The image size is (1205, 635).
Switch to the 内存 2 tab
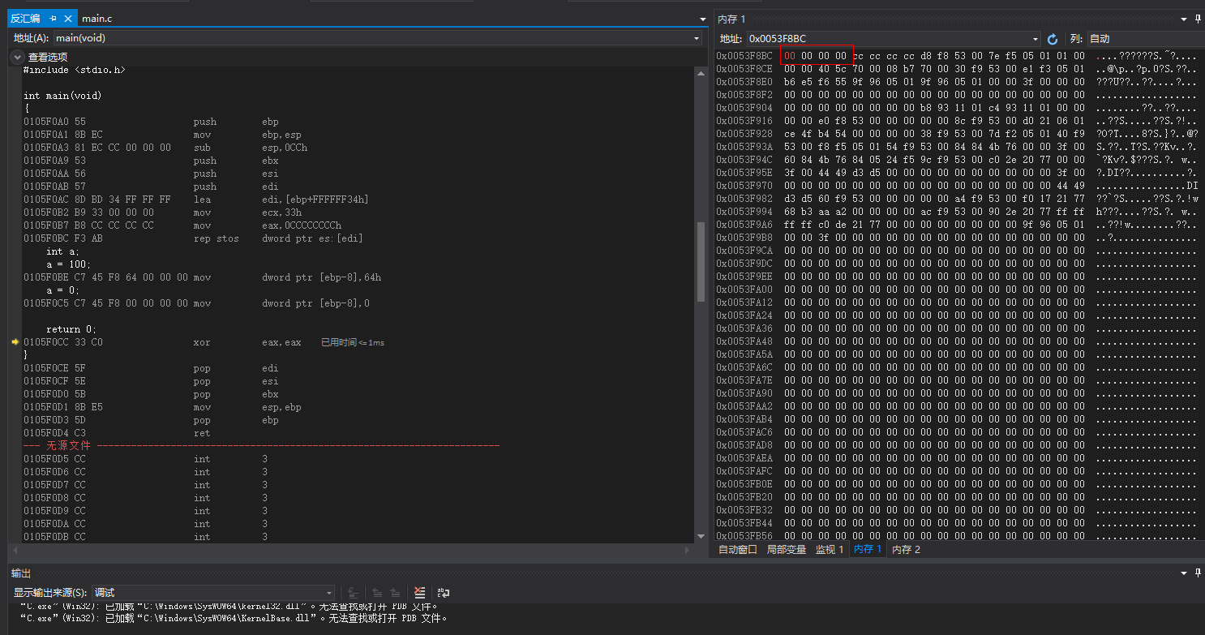[907, 549]
